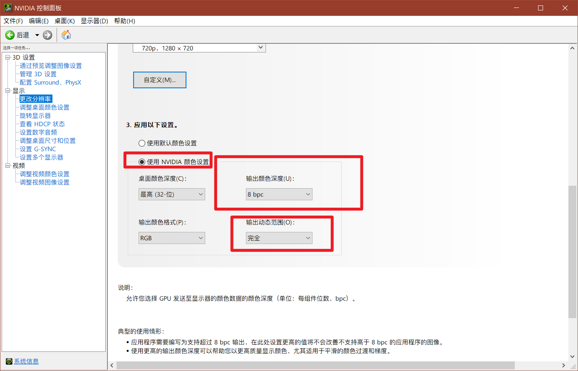The height and width of the screenshot is (371, 578).
Task: Click the 后退 back label
Action: (23, 35)
